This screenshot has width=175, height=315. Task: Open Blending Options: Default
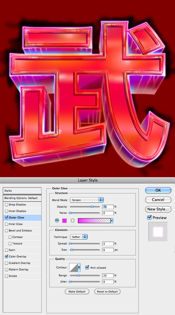click(22, 198)
